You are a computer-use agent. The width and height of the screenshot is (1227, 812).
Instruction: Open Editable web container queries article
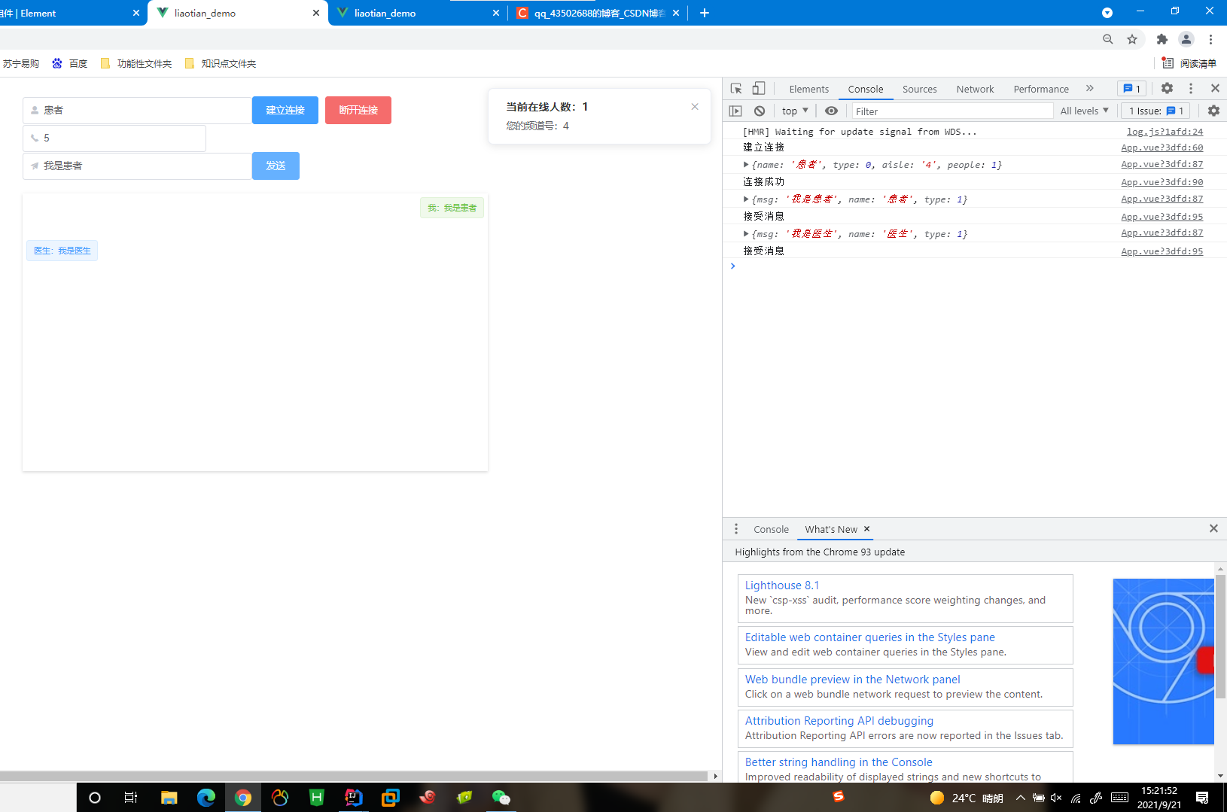869,637
